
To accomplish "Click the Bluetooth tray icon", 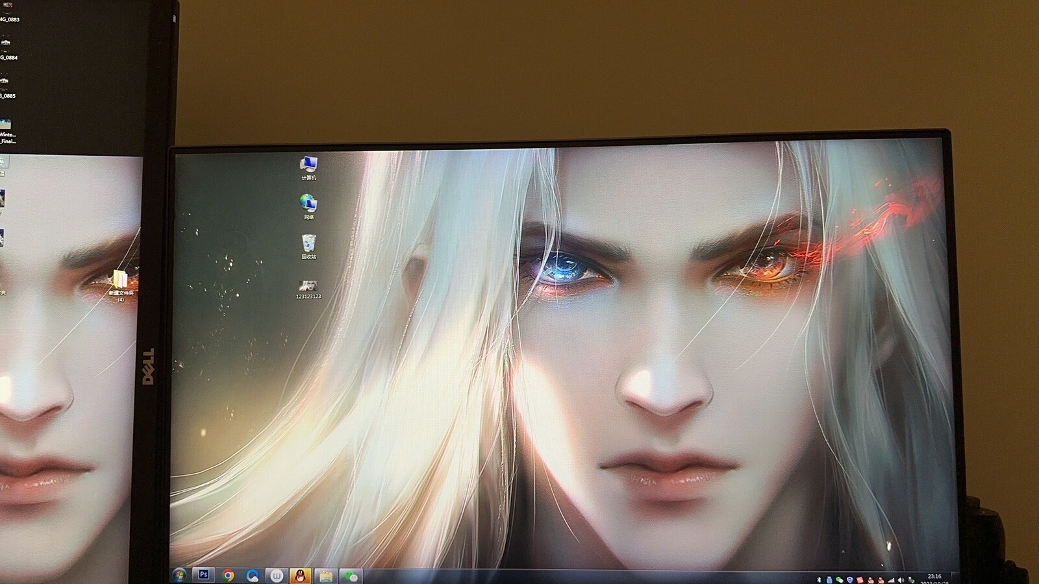I will click(819, 579).
